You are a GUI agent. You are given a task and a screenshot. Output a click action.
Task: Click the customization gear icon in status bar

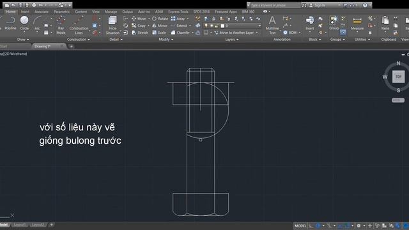pos(359,226)
